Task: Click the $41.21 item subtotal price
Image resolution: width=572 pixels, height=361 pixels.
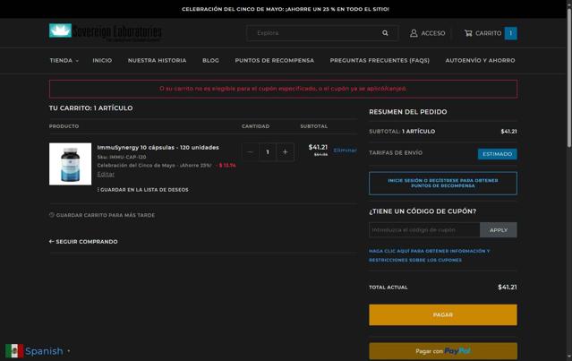Action: point(318,147)
